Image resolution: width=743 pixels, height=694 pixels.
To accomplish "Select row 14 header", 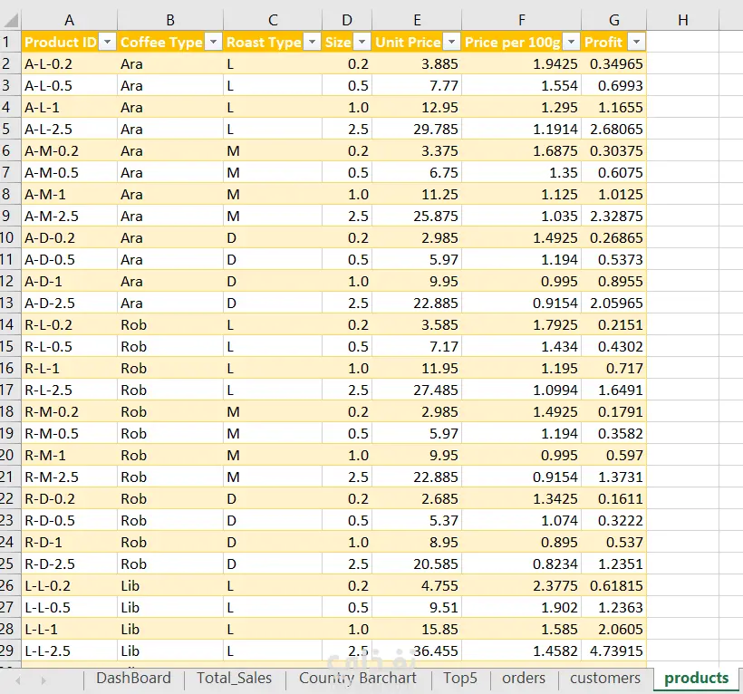I will click(x=9, y=324).
